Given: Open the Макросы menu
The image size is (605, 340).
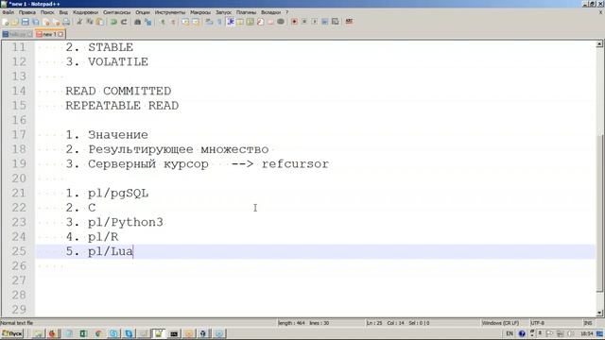Looking at the screenshot, I should [x=200, y=12].
